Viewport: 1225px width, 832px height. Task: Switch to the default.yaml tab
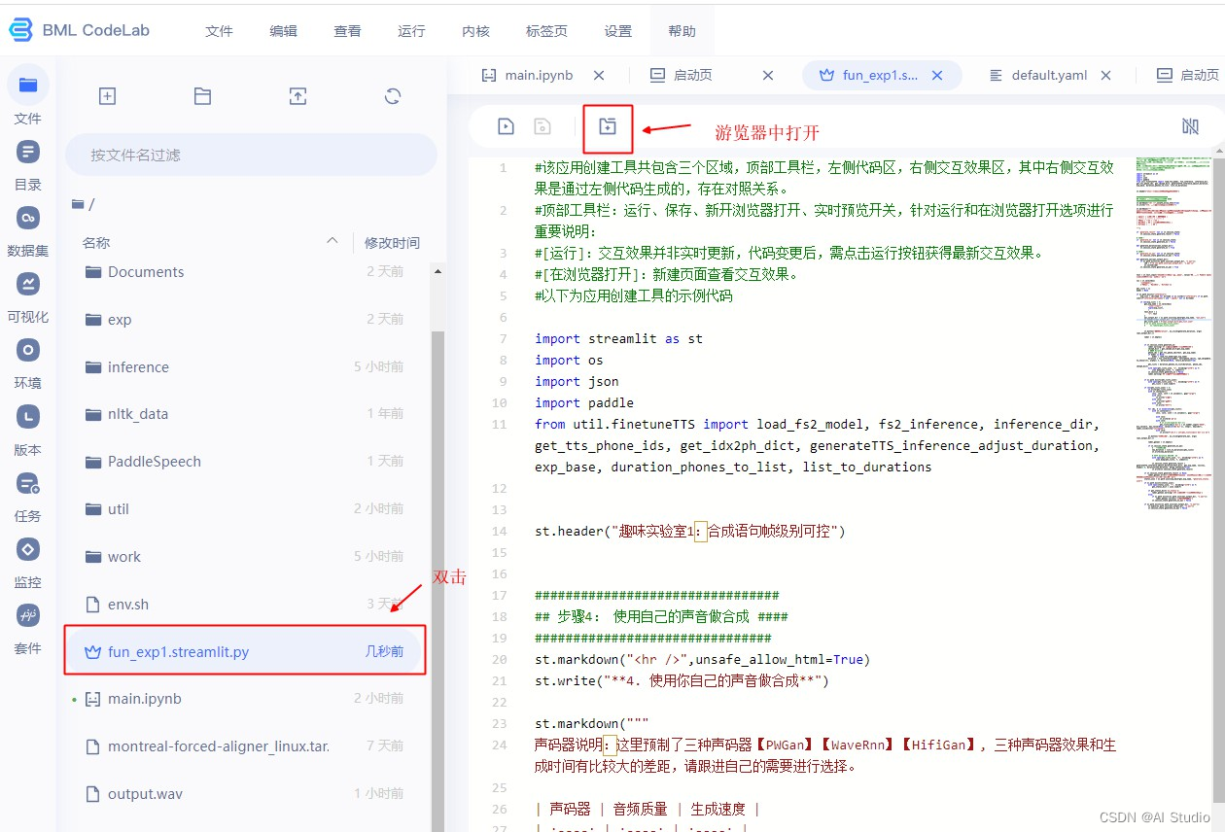pyautogui.click(x=1049, y=75)
